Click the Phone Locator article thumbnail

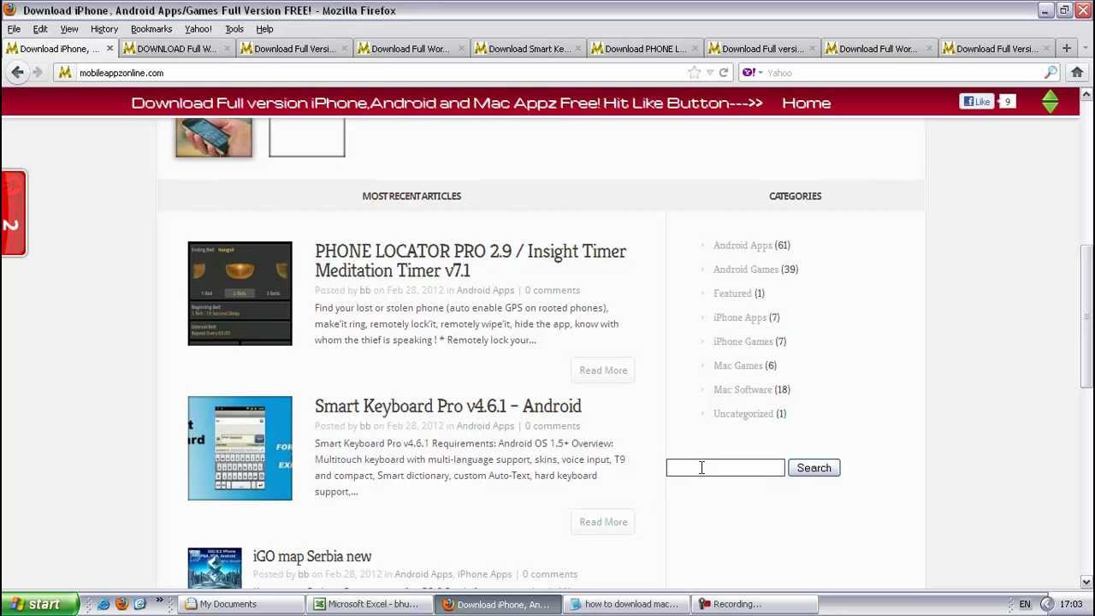coord(240,293)
